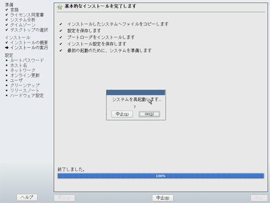Click the ファイルをコピーします task line
Image resolution: width=270 pixels, height=203 pixels.
pyautogui.click(x=118, y=24)
